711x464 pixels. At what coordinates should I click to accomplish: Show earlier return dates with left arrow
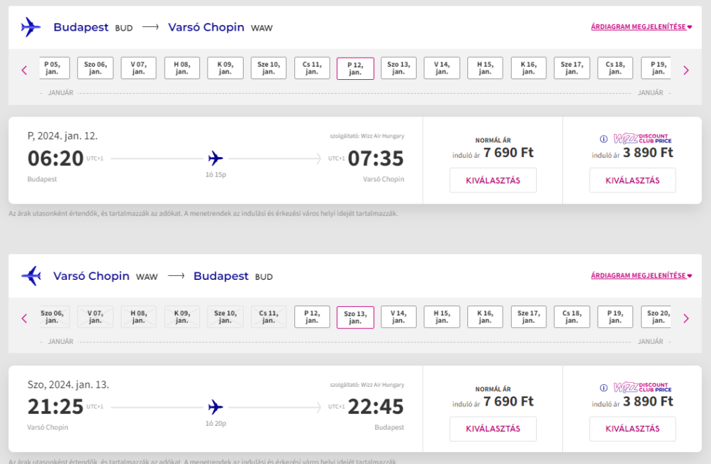[x=24, y=318]
